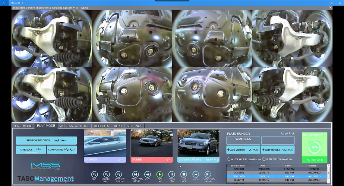This screenshot has width=344, height=186.
Task: Click the Add Visitor button
Action: tap(243, 150)
